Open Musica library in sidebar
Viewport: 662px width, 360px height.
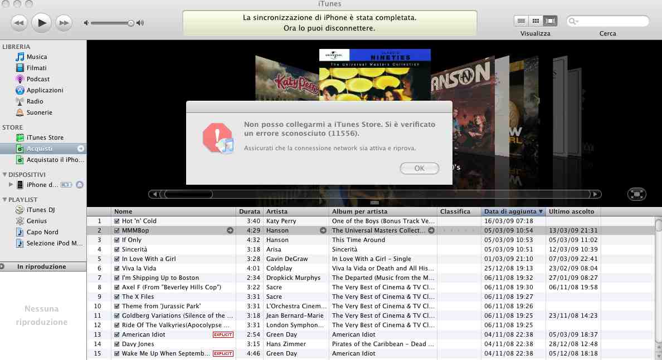point(37,57)
